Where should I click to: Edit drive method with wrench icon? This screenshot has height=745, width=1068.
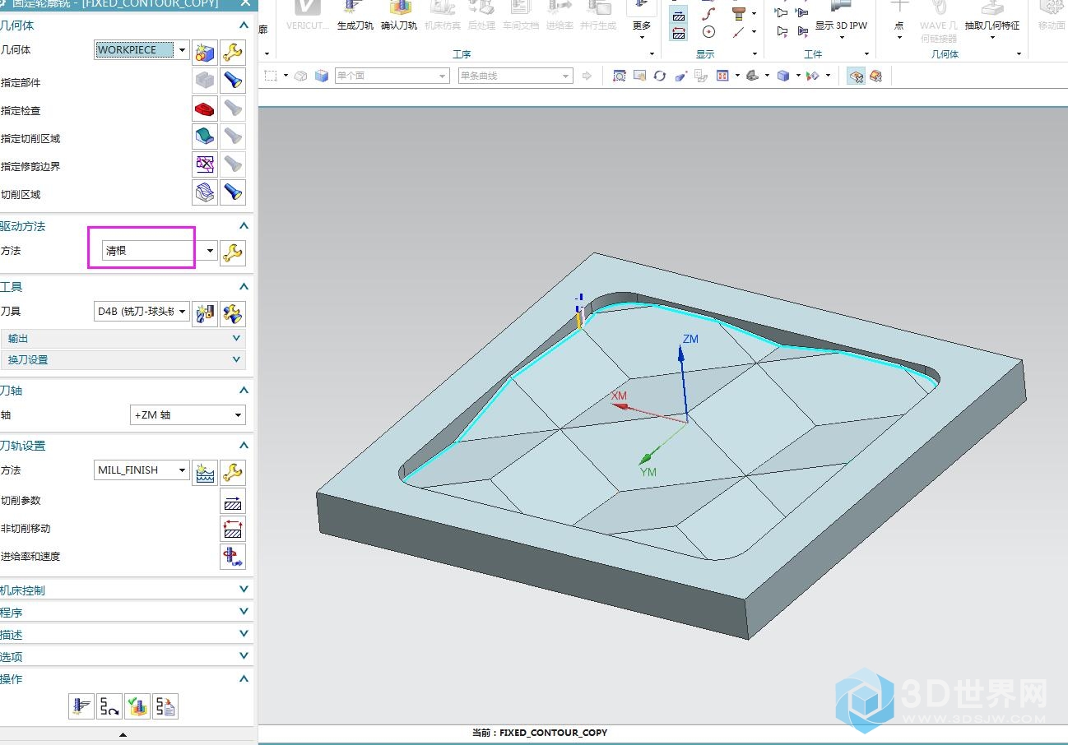pos(233,252)
